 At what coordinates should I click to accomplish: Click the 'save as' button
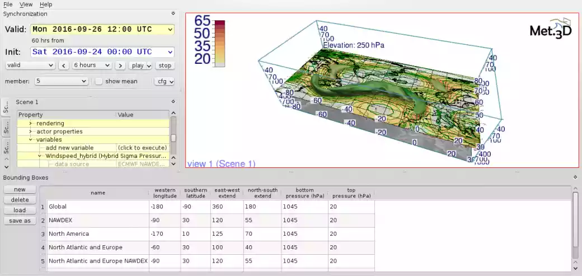pos(20,221)
